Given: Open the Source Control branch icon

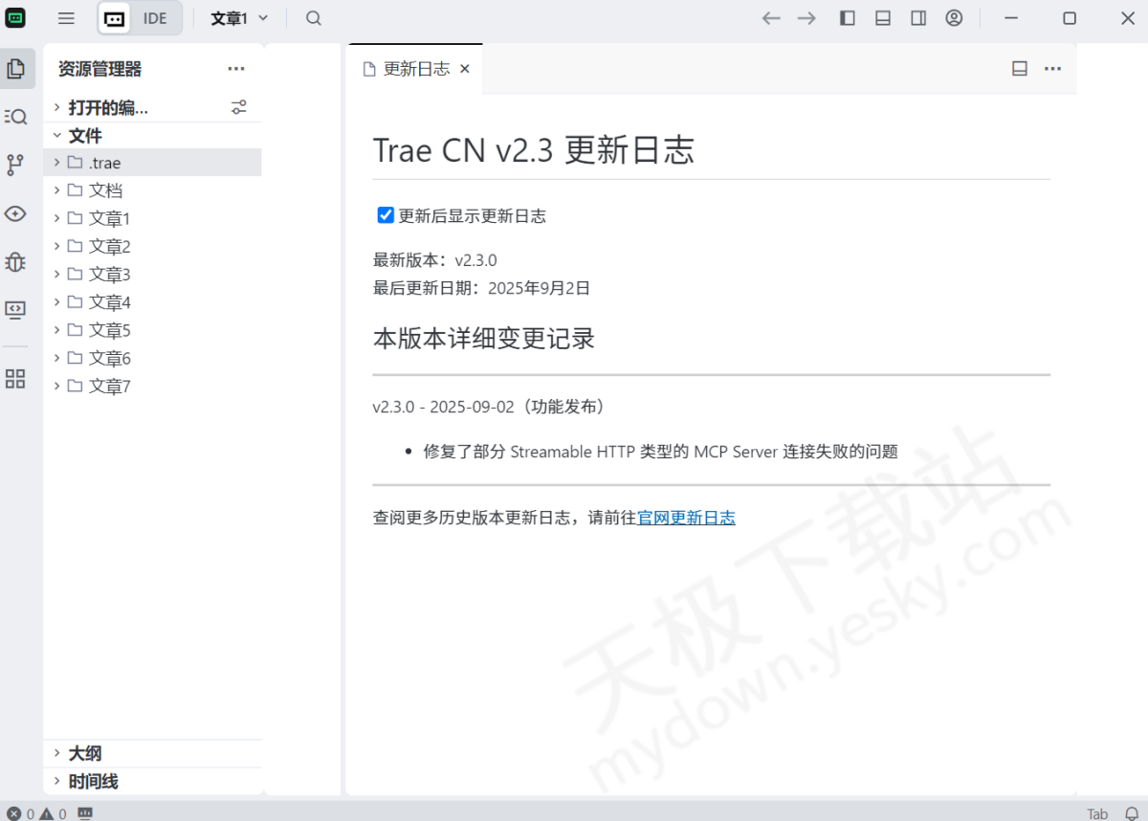Looking at the screenshot, I should click(15, 165).
